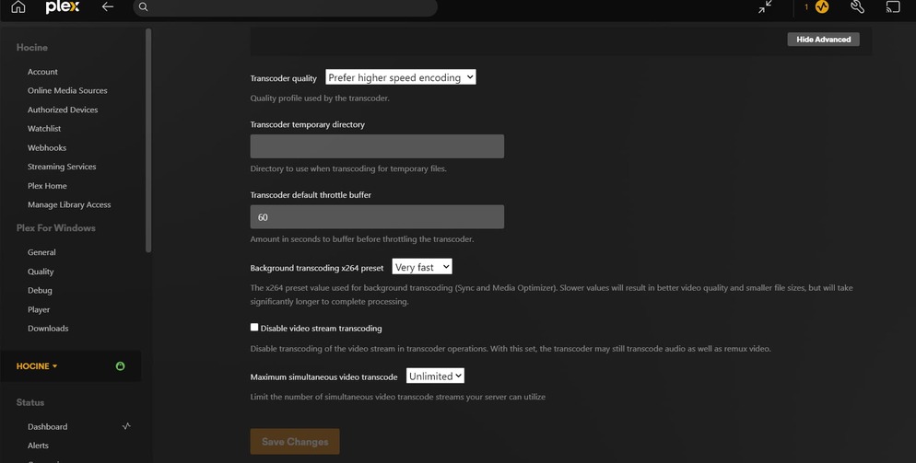Open Downloads settings
Viewport: 916px width, 463px height.
(x=48, y=328)
